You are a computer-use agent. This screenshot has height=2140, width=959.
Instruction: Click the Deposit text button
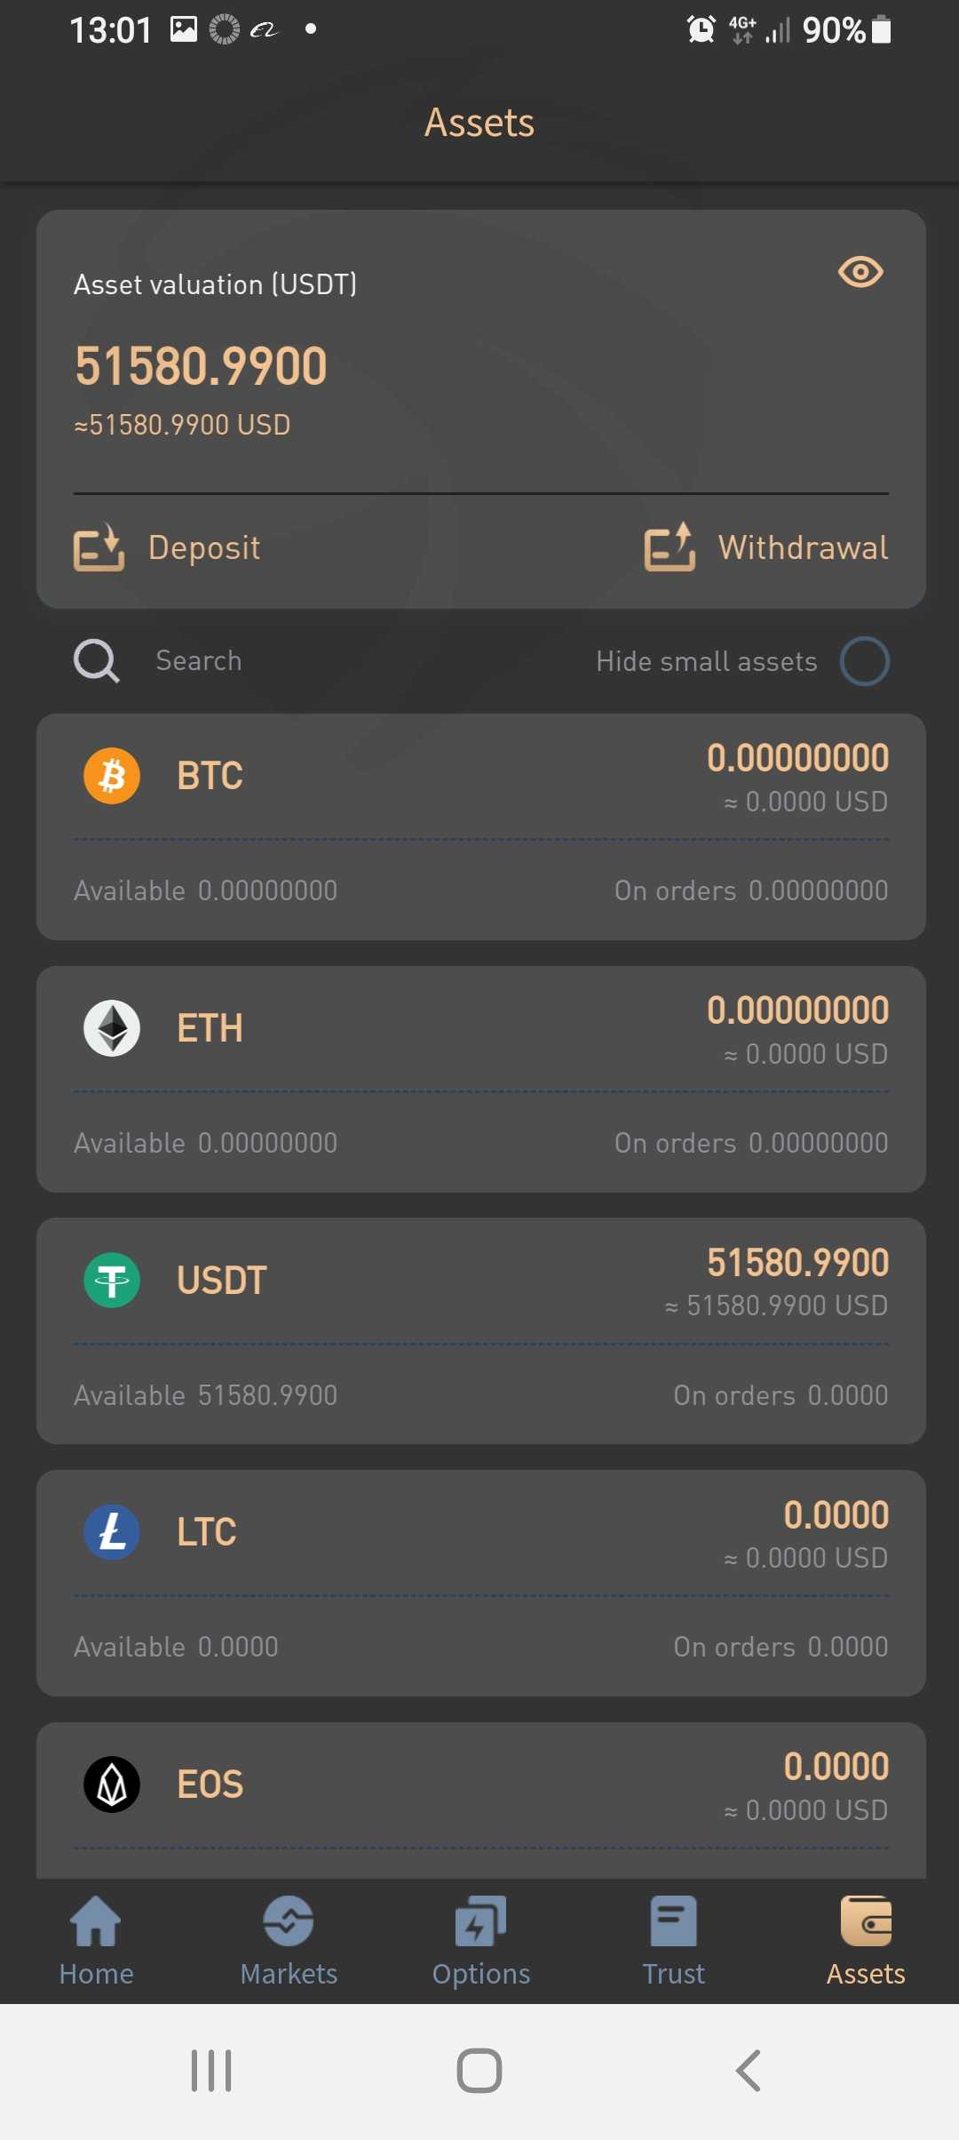[x=204, y=547]
